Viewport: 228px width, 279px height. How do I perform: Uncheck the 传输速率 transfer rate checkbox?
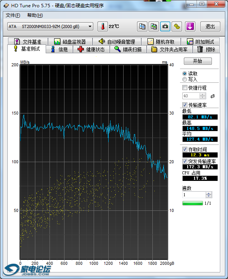click(x=185, y=105)
